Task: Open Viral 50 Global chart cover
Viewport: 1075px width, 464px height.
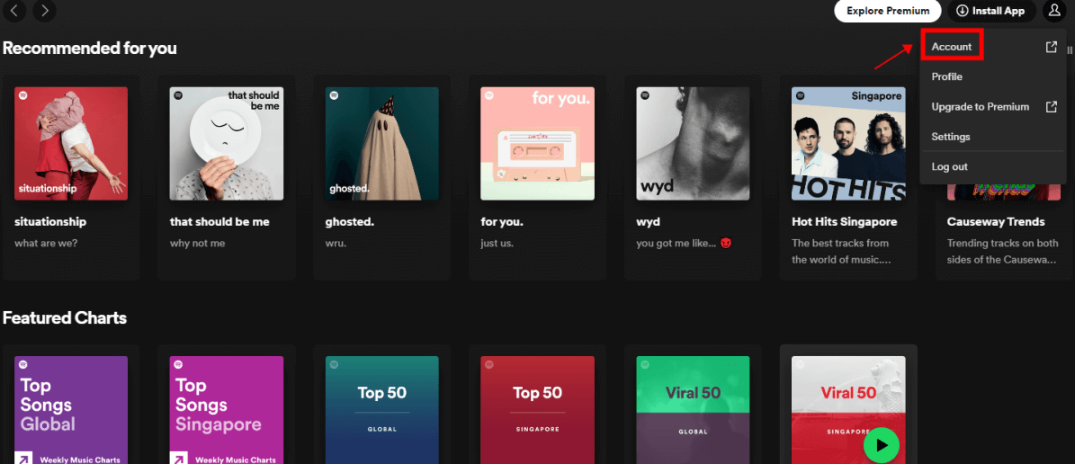Action: [694, 410]
